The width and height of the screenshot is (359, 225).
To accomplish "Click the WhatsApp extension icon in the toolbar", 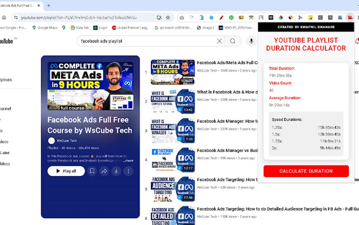I will (x=231, y=17).
